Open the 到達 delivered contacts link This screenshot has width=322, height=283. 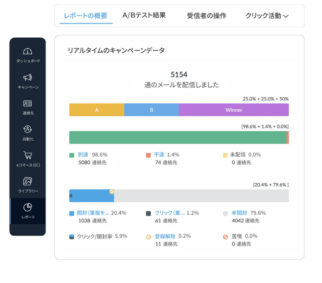tap(83, 155)
